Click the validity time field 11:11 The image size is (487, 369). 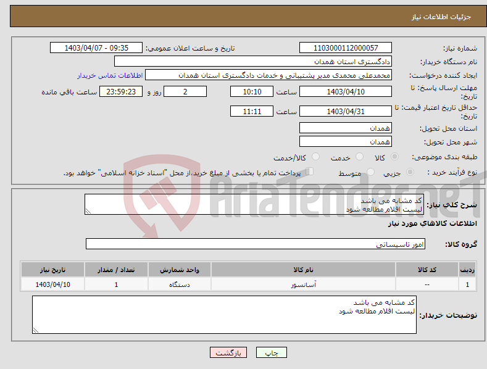coord(252,111)
